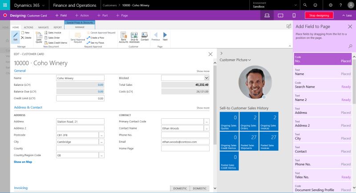Image resolution: width=356 pixels, height=193 pixels.
Task: Show more in Address & Contact section
Action: (203, 108)
